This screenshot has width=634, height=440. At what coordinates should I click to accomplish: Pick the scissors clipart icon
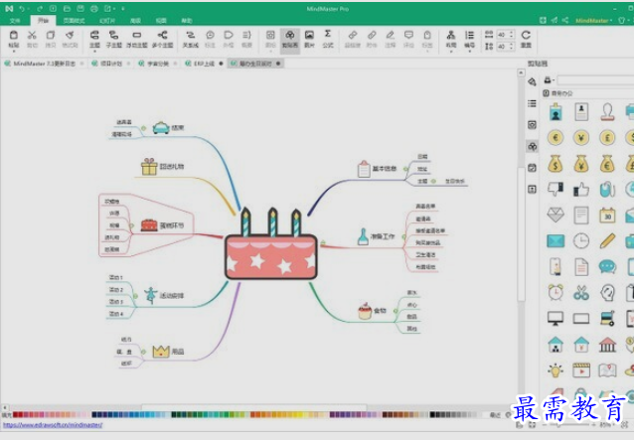[x=581, y=293]
